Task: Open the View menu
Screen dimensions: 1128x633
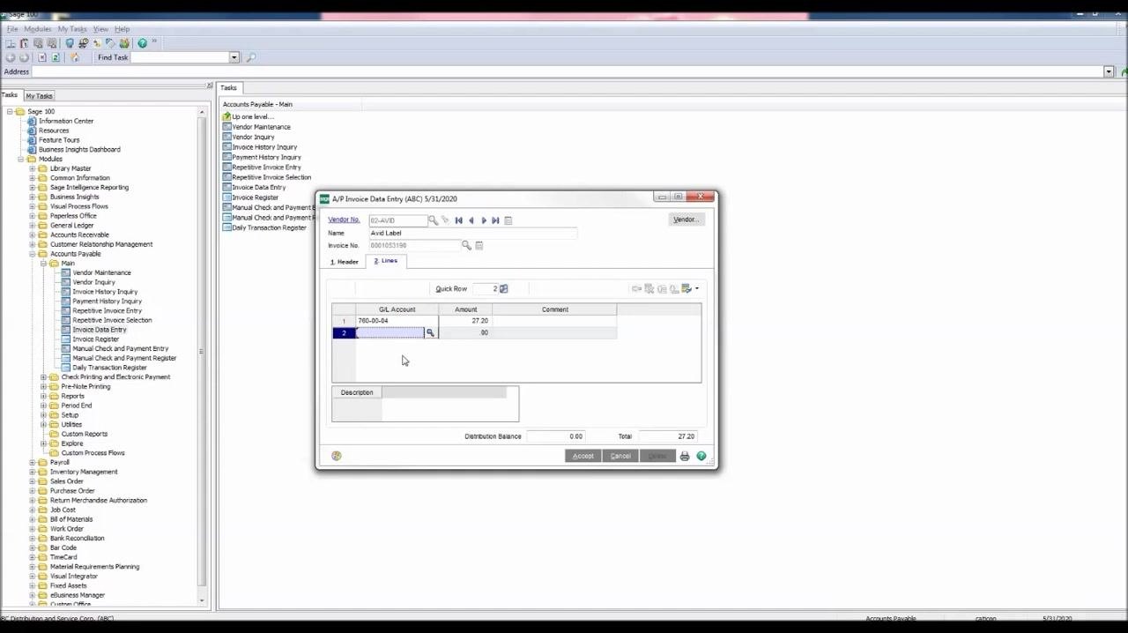Action: coord(100,29)
